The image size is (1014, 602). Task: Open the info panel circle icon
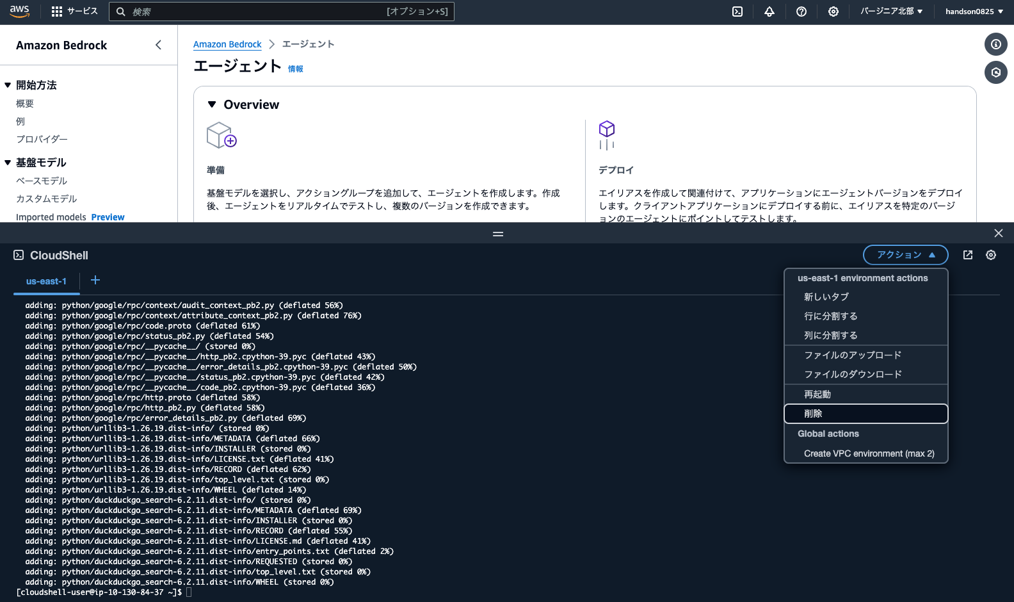[996, 44]
